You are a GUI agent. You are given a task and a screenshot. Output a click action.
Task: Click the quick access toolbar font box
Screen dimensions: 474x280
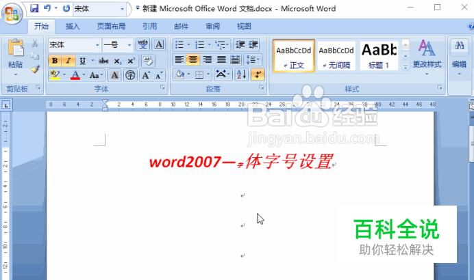coord(99,8)
